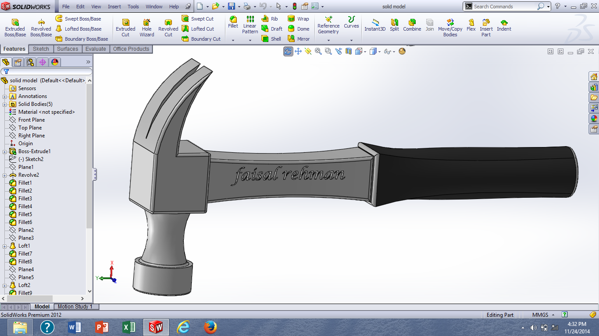Image resolution: width=599 pixels, height=336 pixels.
Task: Add a Rib feature
Action: [270, 19]
